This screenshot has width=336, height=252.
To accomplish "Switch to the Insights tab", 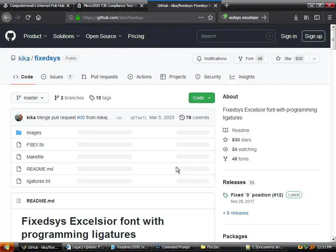I will [x=242, y=77].
